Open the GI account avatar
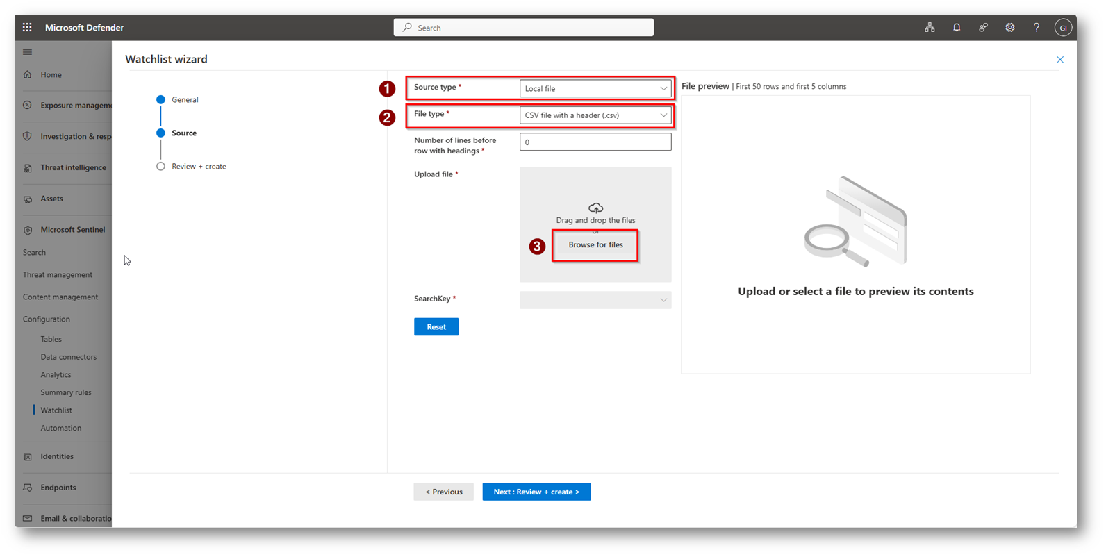 tap(1063, 28)
